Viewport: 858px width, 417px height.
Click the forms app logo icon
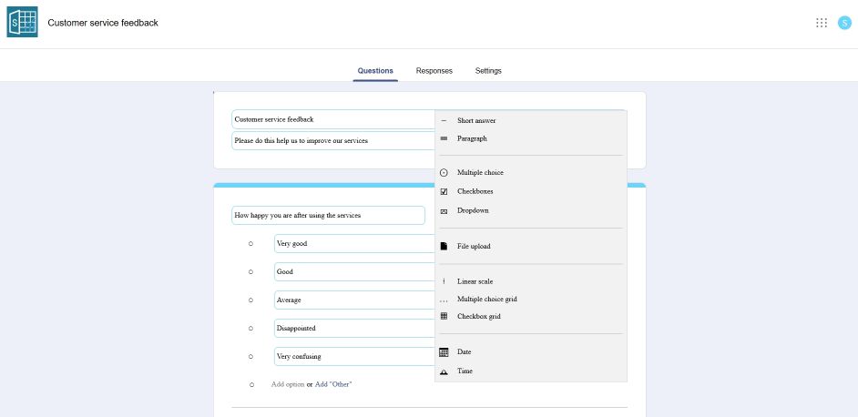tap(22, 23)
